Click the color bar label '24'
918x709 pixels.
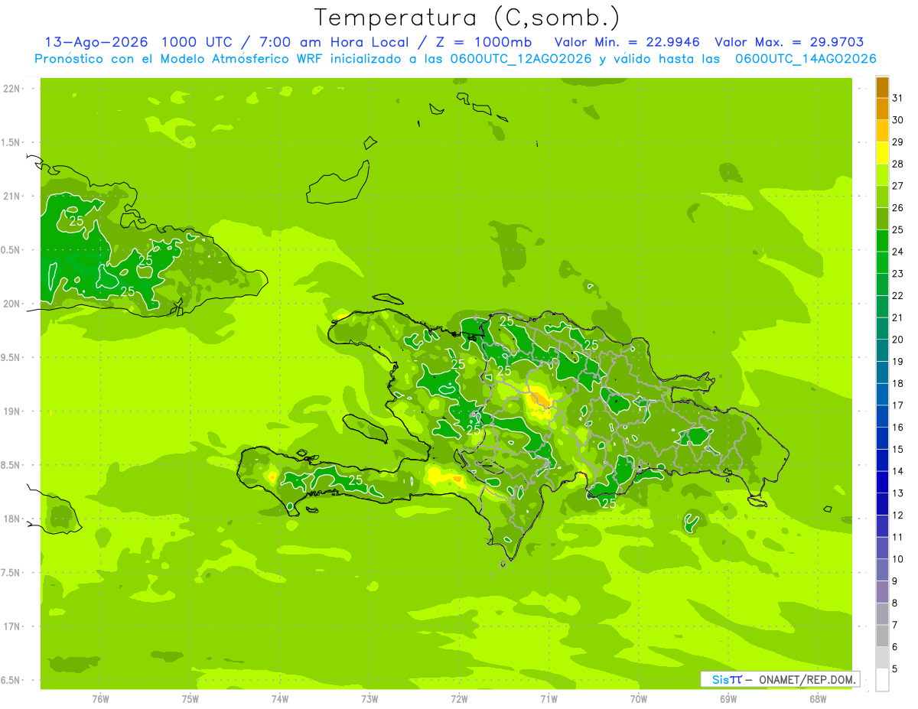tap(898, 252)
